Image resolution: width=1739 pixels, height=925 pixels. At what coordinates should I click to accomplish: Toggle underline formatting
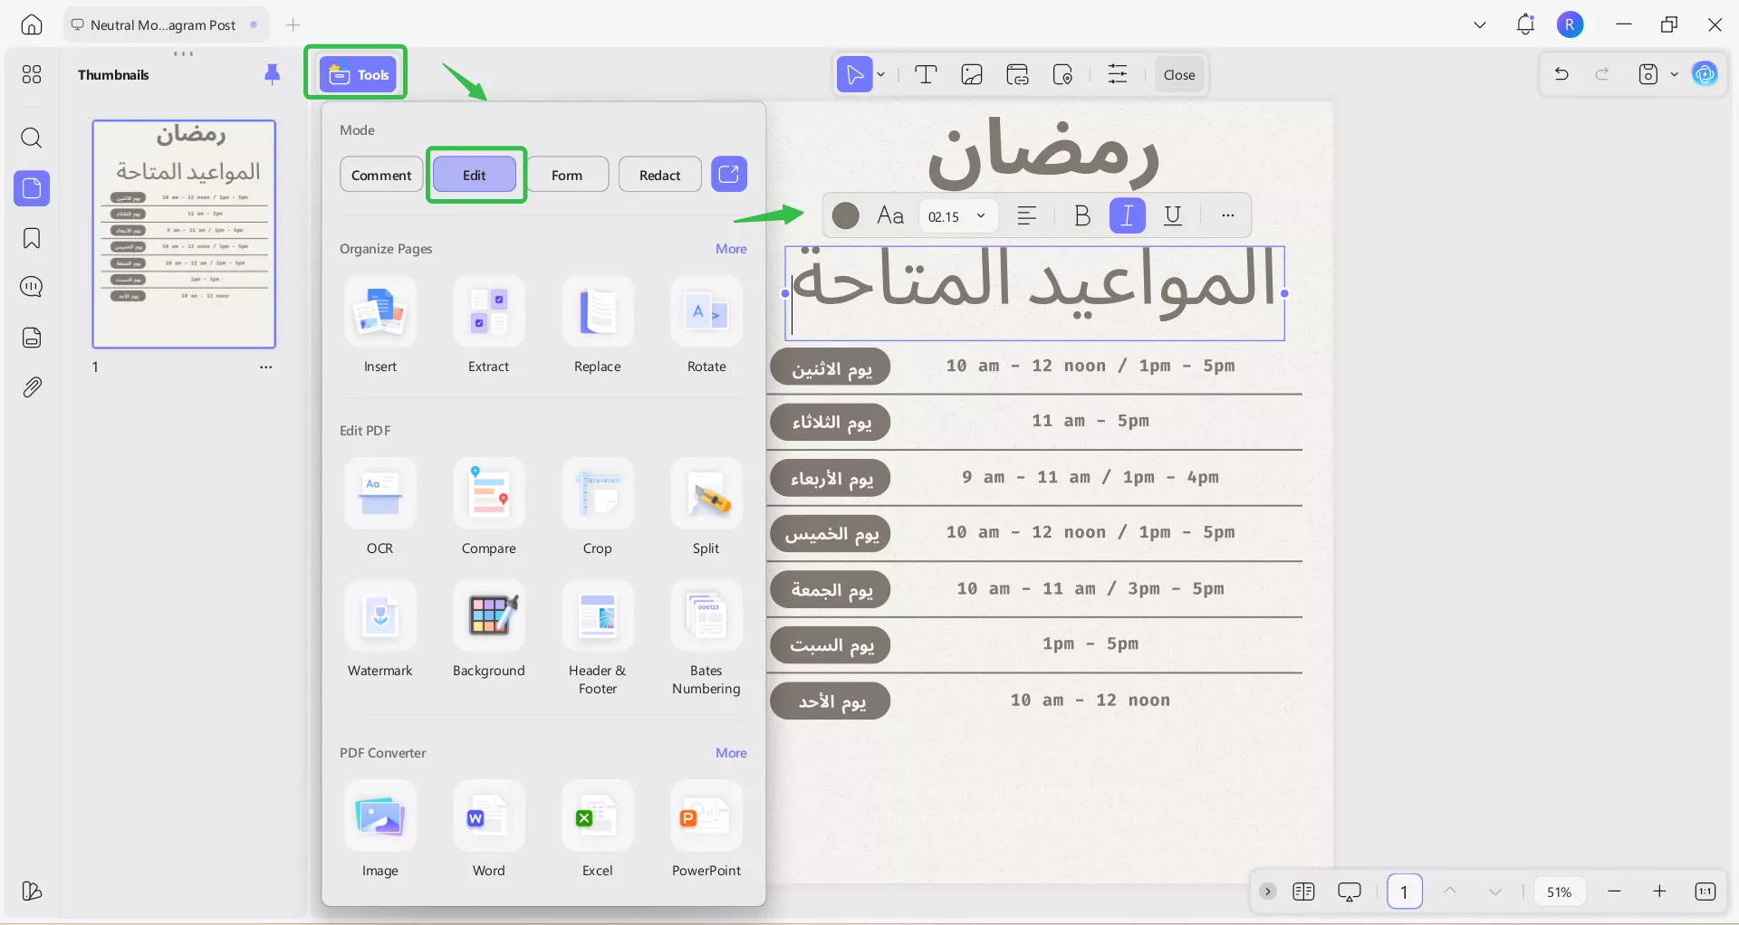coord(1173,215)
